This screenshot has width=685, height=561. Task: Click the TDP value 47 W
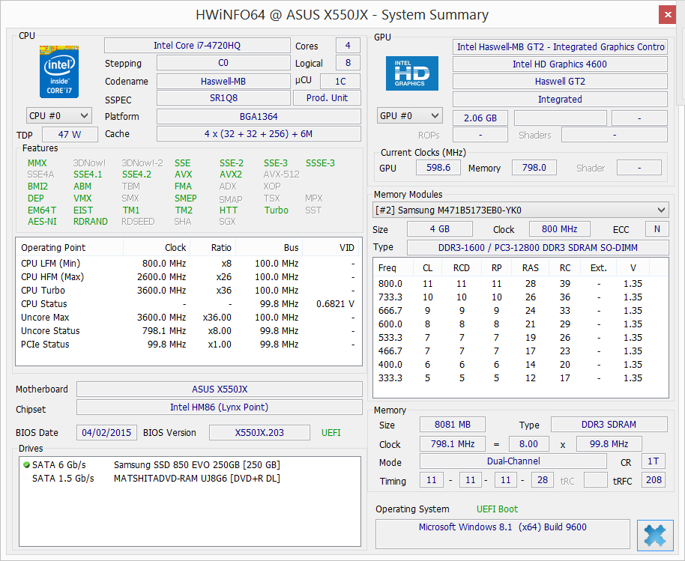(x=70, y=135)
